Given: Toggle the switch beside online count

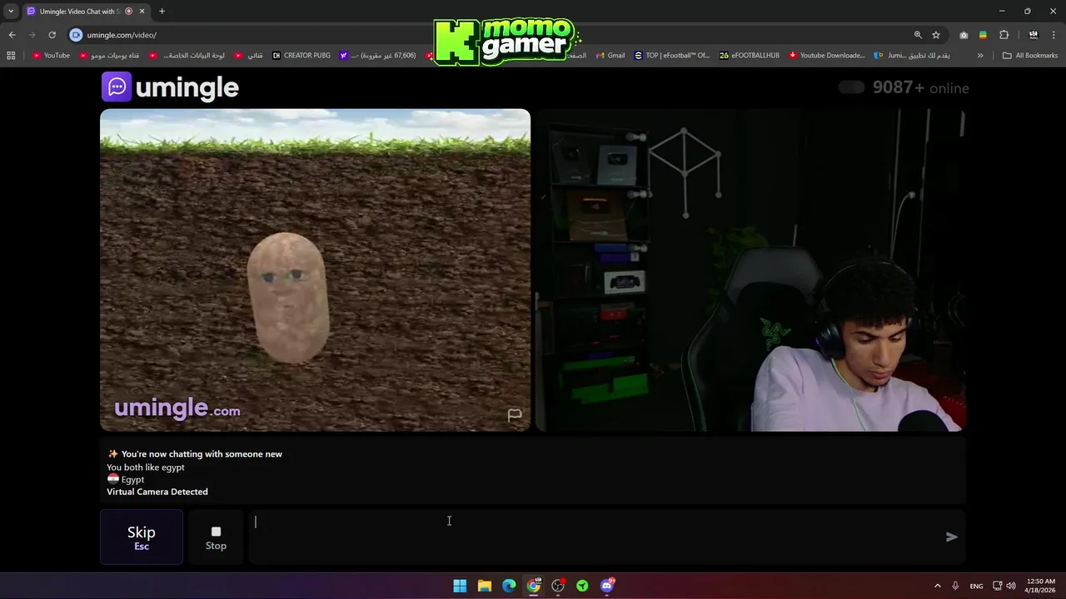Looking at the screenshot, I should (851, 87).
